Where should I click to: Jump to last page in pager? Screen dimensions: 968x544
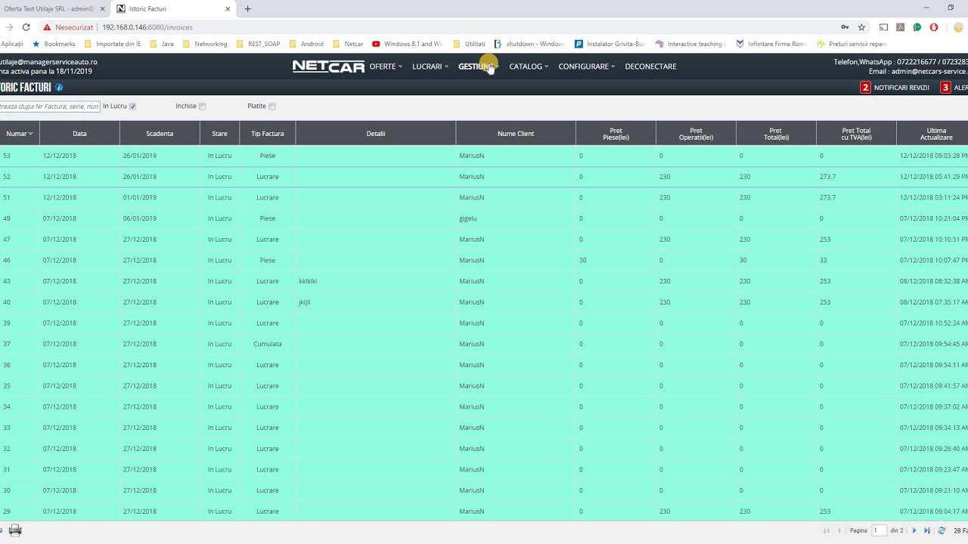(927, 530)
